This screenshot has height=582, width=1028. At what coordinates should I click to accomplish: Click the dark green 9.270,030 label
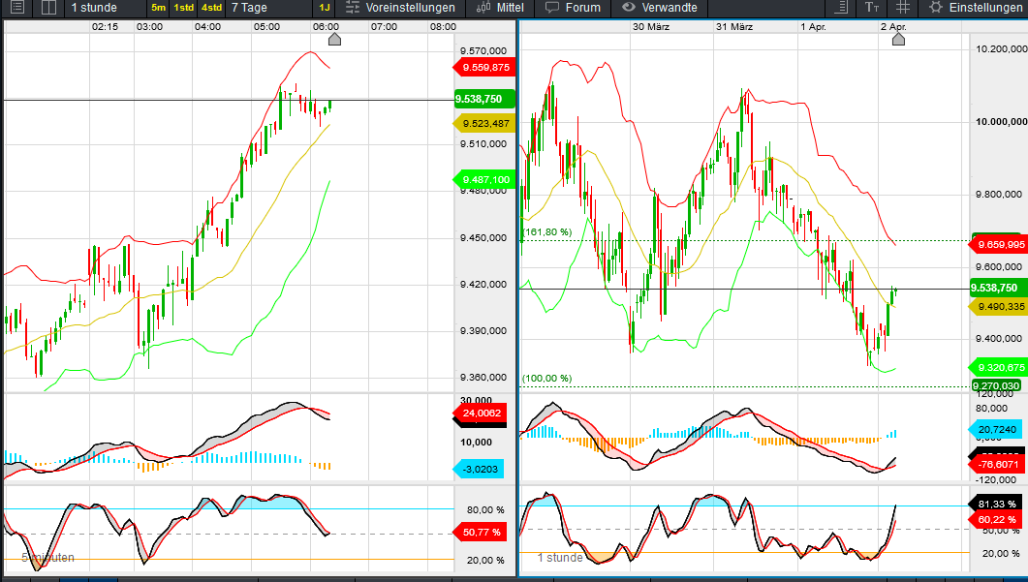point(996,385)
